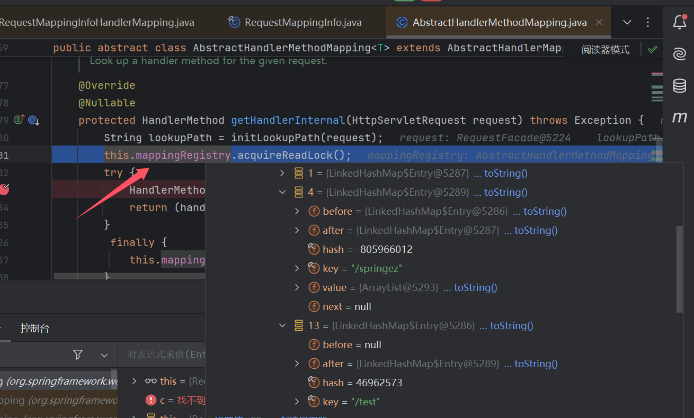
Task: Click the list icon of entry 4
Action: [299, 192]
